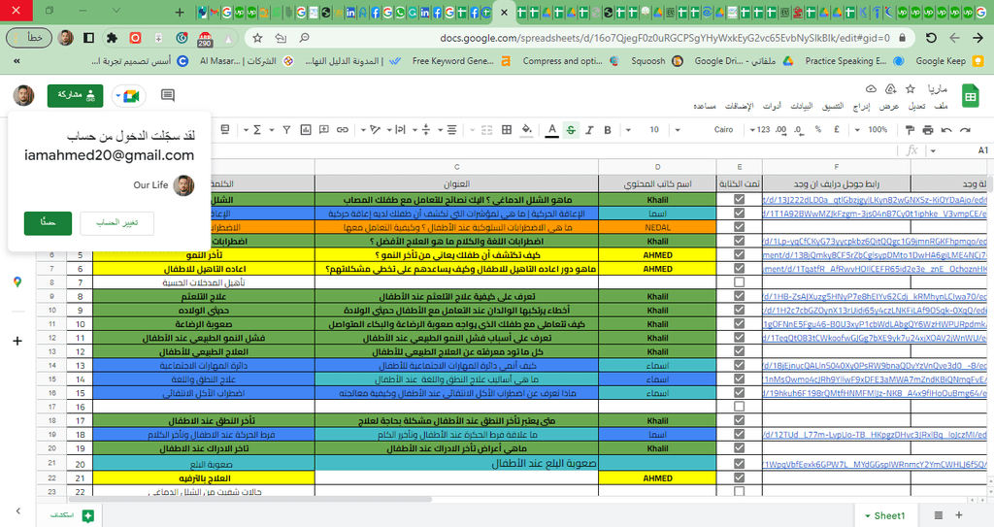Open the cell borders tool
The width and height of the screenshot is (994, 527).
tap(507, 130)
